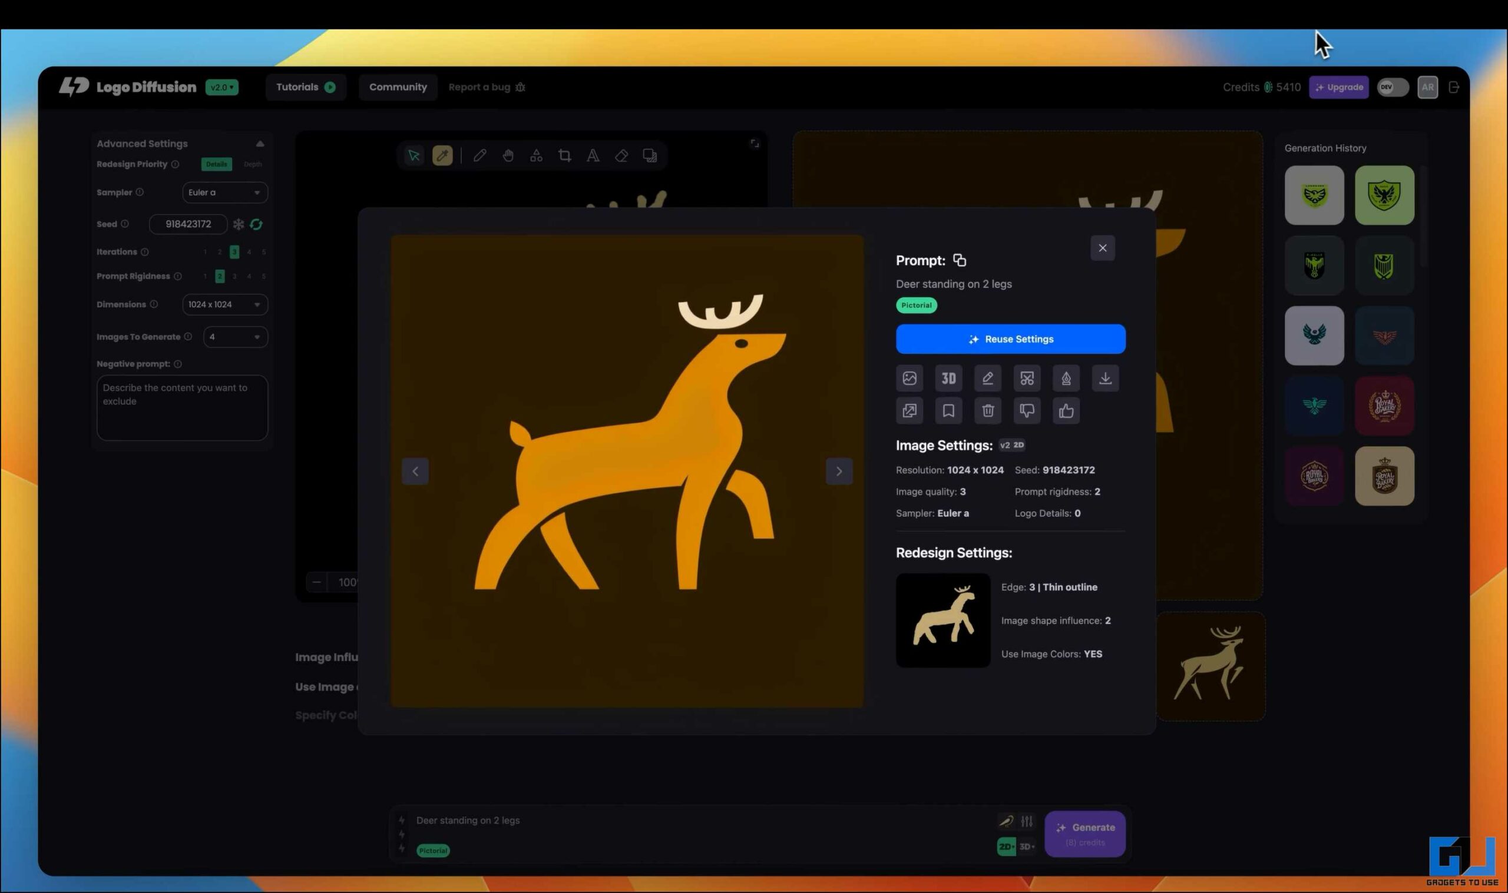Open the Dimensions dropdown showing 1024 x 1024
The width and height of the screenshot is (1508, 893).
(224, 304)
